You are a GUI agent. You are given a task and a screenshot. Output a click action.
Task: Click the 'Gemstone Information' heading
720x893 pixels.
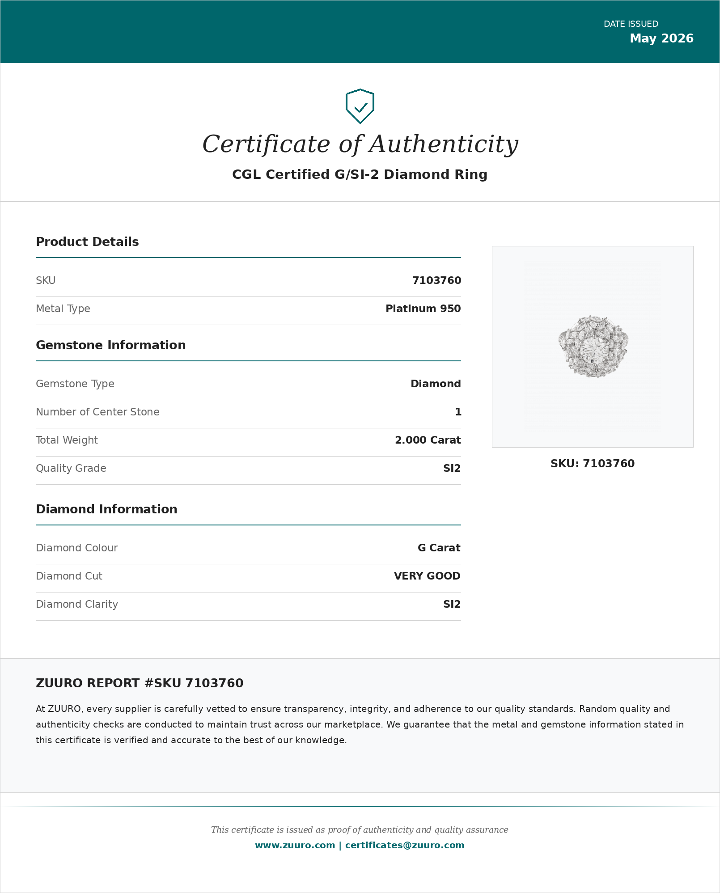point(111,345)
